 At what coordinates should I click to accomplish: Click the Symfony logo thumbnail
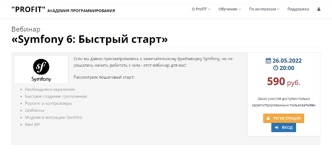pos(41,69)
